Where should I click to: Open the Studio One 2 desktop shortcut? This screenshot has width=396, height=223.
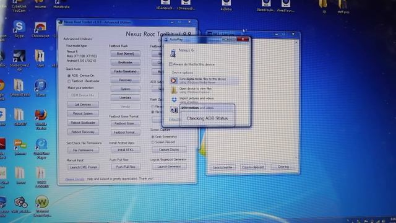[x=19, y=60]
